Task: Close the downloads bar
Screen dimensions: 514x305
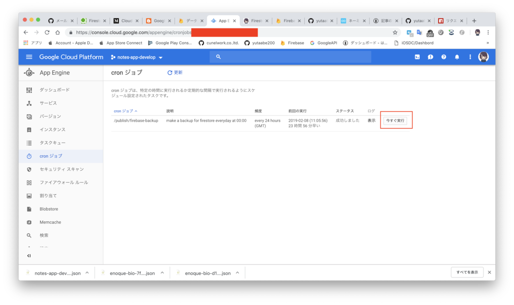Action: (489, 272)
